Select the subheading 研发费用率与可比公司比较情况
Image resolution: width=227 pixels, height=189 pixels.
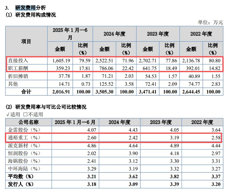[x=51, y=107]
